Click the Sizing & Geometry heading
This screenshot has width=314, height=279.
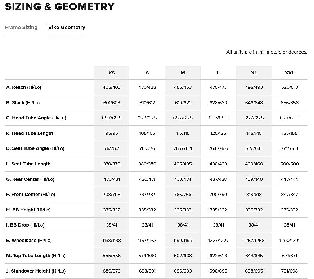pos(60,6)
